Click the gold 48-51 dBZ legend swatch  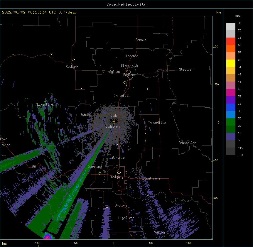point(231,71)
